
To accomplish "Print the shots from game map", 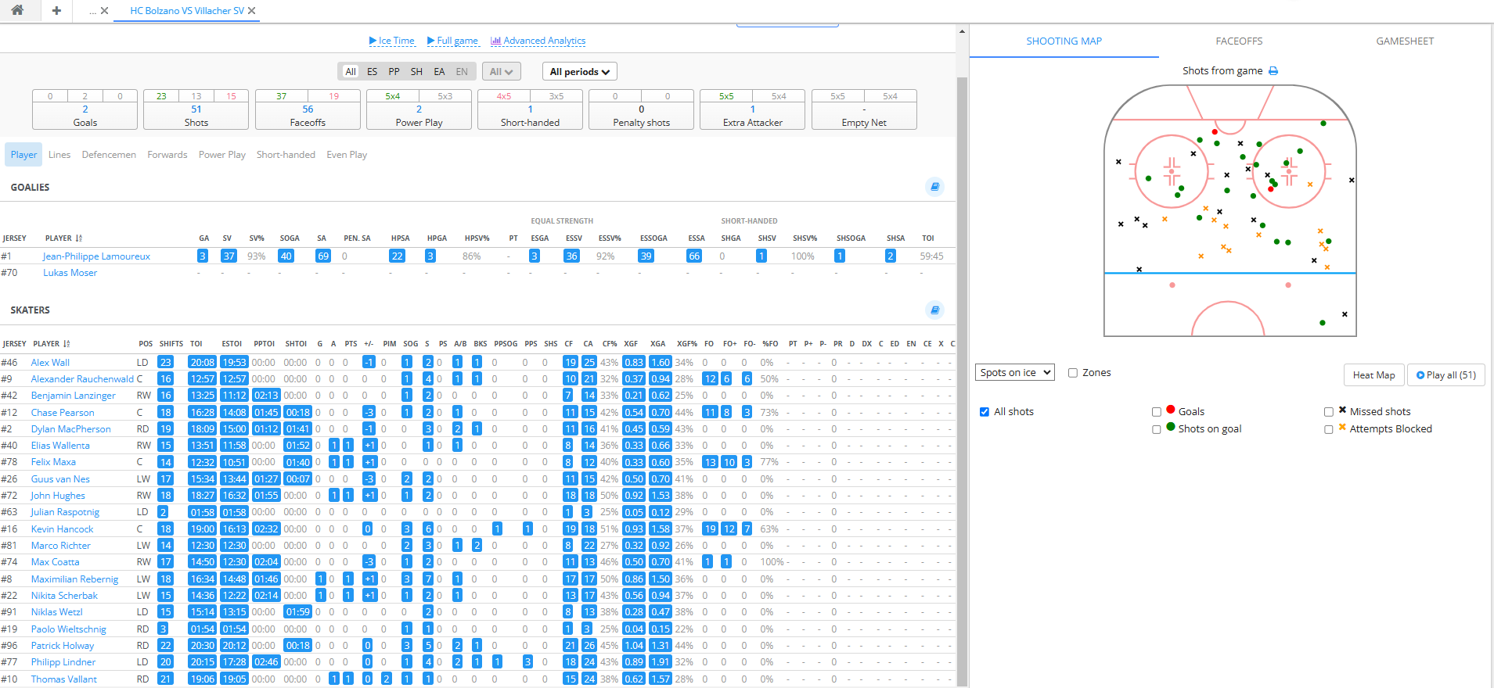I will click(1273, 71).
